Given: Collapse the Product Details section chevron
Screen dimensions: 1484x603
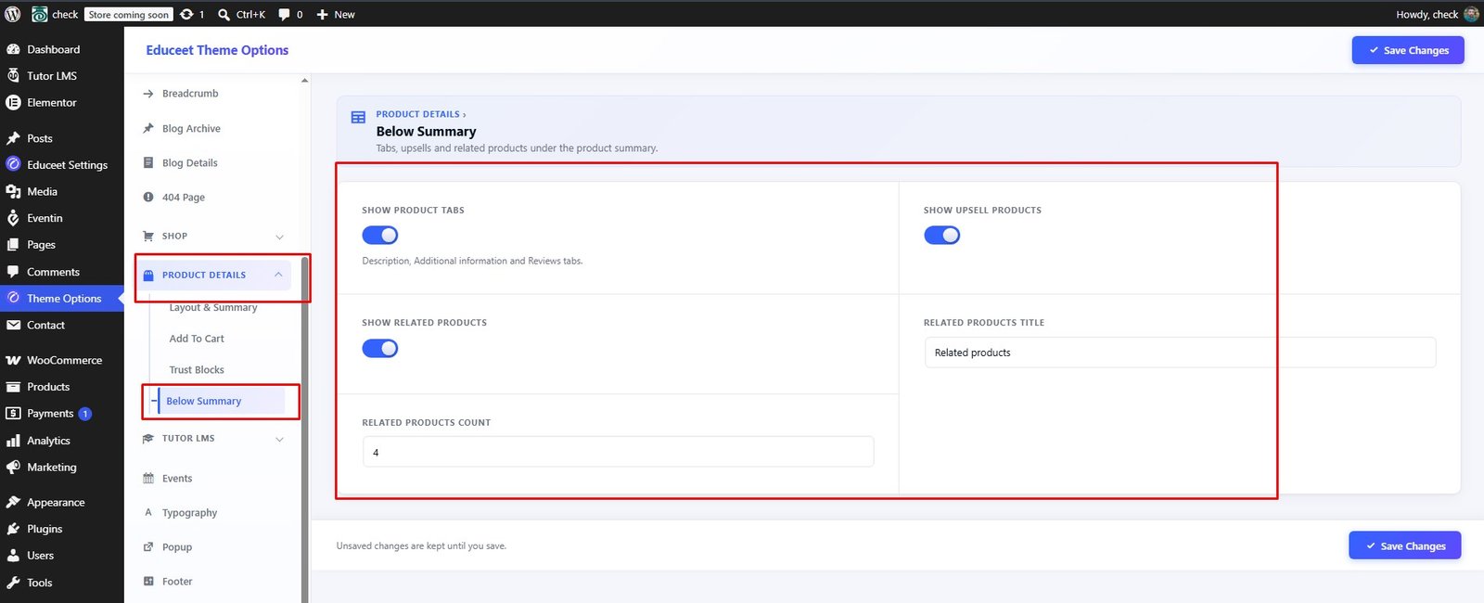Looking at the screenshot, I should pyautogui.click(x=278, y=275).
